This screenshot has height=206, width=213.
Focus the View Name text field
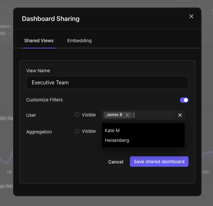coord(107,82)
